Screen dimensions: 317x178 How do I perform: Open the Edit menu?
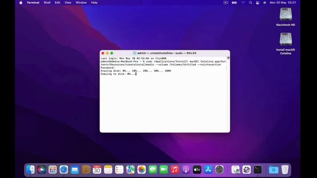[57, 2]
